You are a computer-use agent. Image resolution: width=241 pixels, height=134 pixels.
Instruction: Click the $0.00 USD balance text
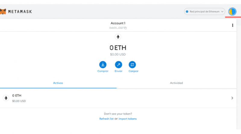pos(118,55)
